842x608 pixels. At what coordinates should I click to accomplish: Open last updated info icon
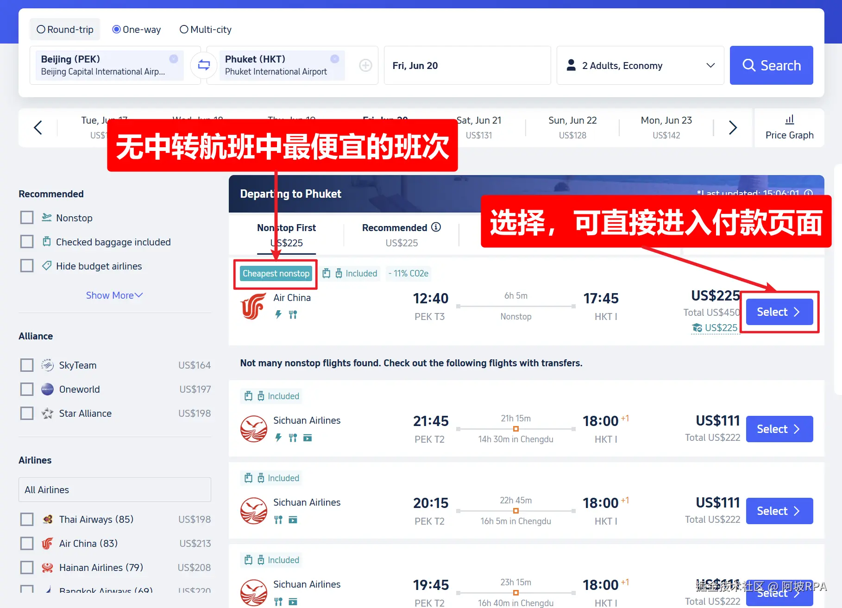point(808,193)
